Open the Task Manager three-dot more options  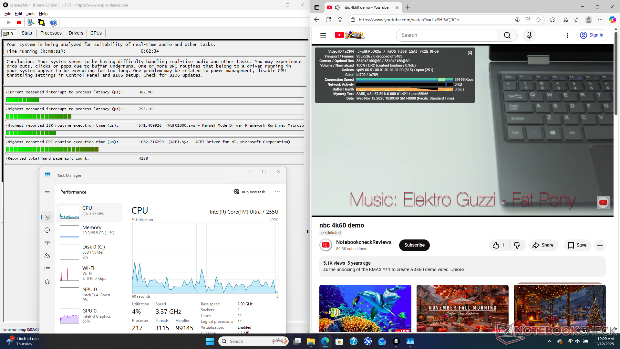click(277, 192)
